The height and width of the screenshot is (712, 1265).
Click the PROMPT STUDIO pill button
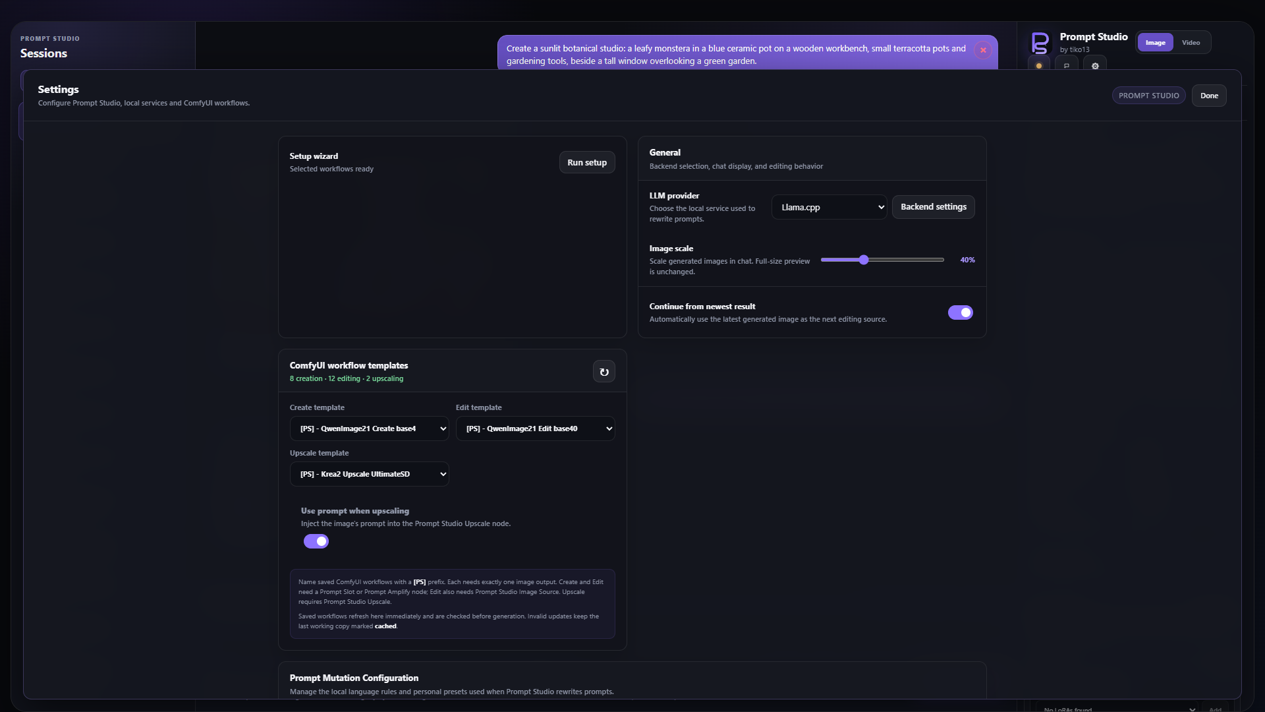1148,96
